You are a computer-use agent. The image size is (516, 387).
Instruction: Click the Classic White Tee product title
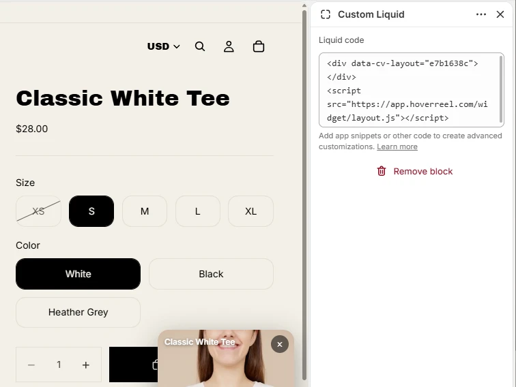point(123,98)
